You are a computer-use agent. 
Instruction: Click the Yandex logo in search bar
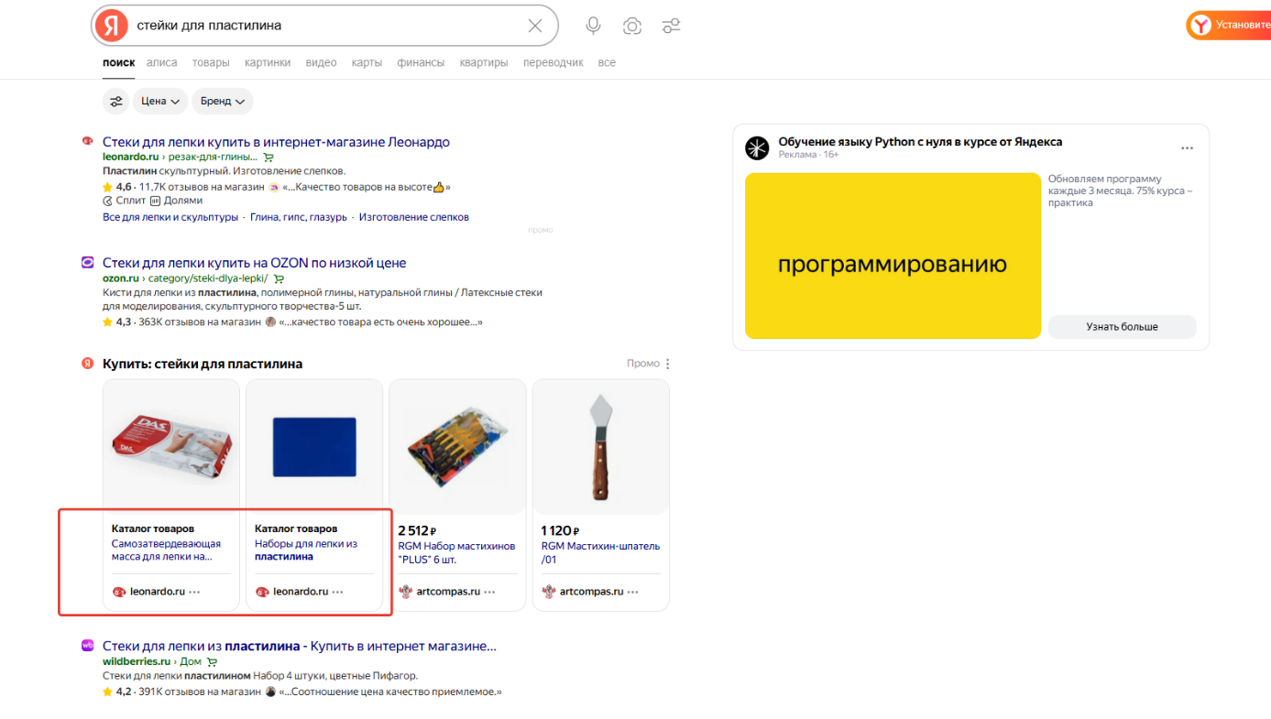[112, 26]
